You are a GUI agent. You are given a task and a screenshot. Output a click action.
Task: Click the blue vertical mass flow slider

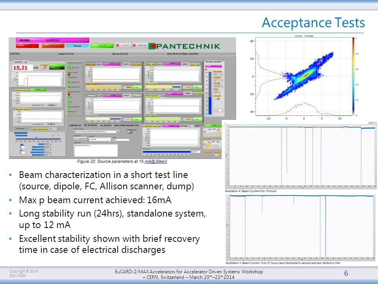(x=210, y=93)
